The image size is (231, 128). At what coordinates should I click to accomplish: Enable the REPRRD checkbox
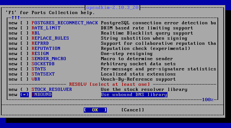[x=24, y=44]
